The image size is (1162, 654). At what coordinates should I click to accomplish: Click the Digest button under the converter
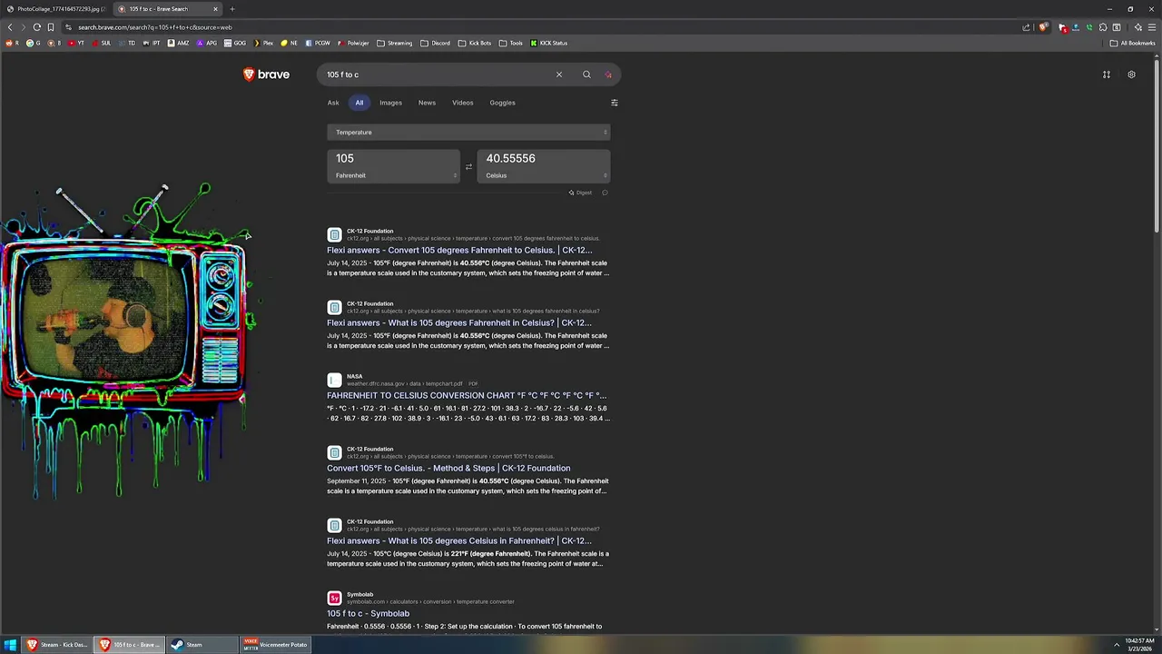[x=580, y=193]
